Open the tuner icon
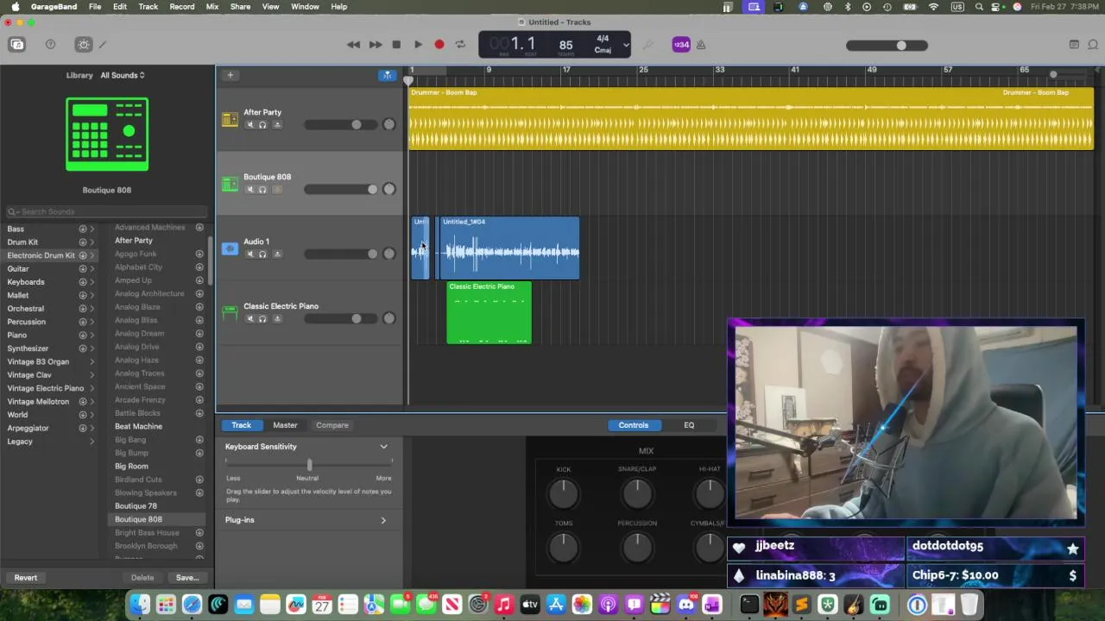 coord(648,45)
